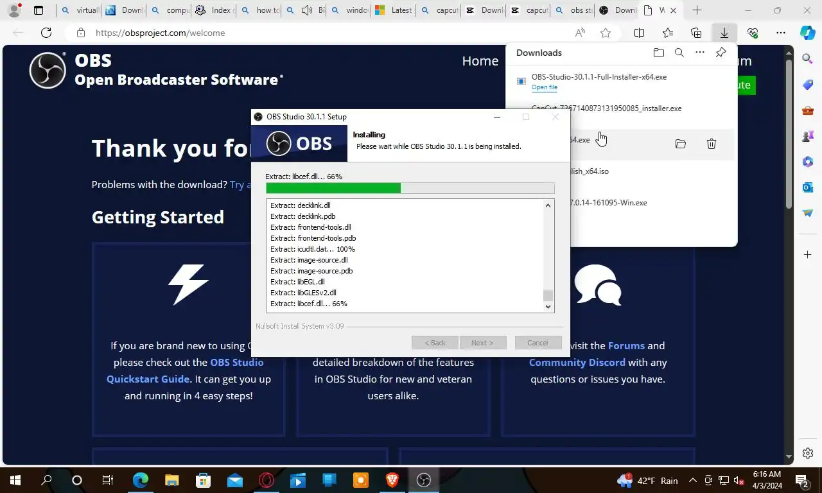Open Community Discord link

pyautogui.click(x=577, y=362)
